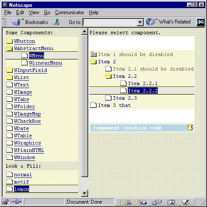The width and height of the screenshot is (207, 207).
Task: Choose the lemon look and fill
Action: [x=21, y=189]
